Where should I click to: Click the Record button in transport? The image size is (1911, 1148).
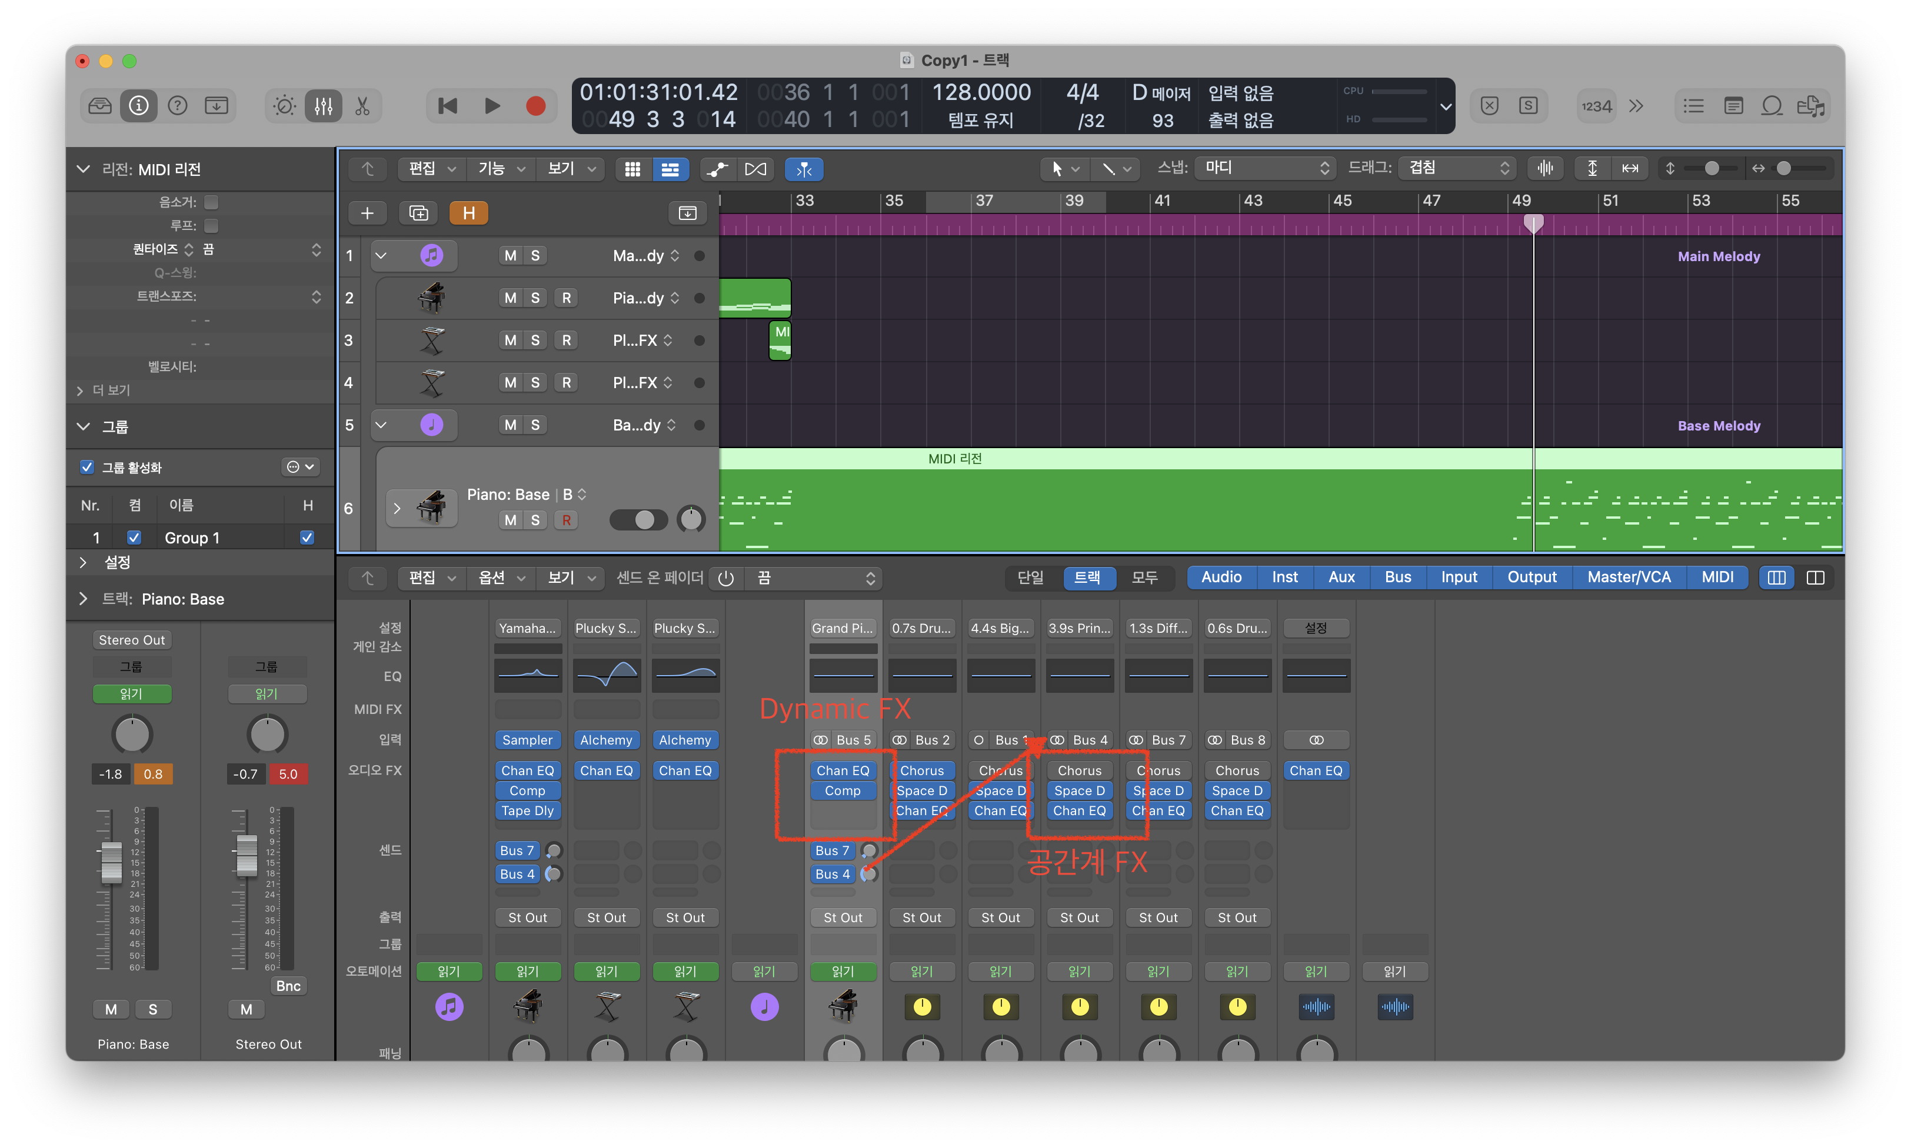click(x=535, y=106)
